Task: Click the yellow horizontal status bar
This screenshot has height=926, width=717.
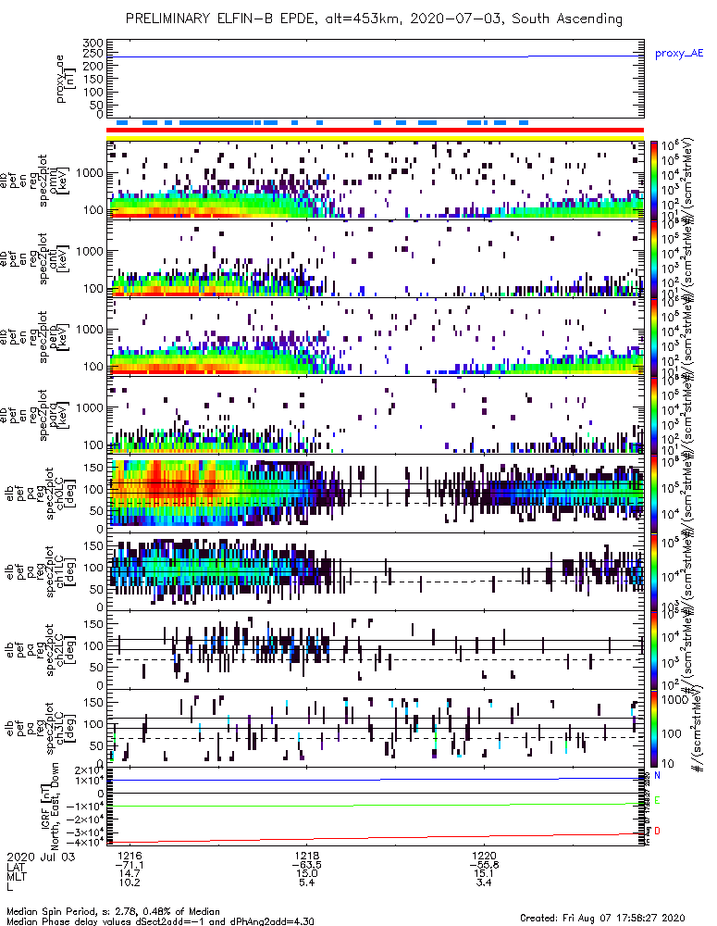Action: coord(375,138)
